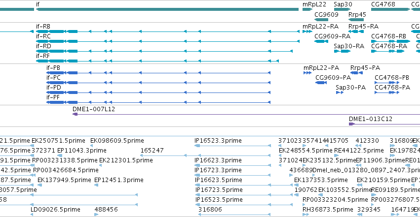
Task: Select the 436689 feature label
Action: pos(301,170)
